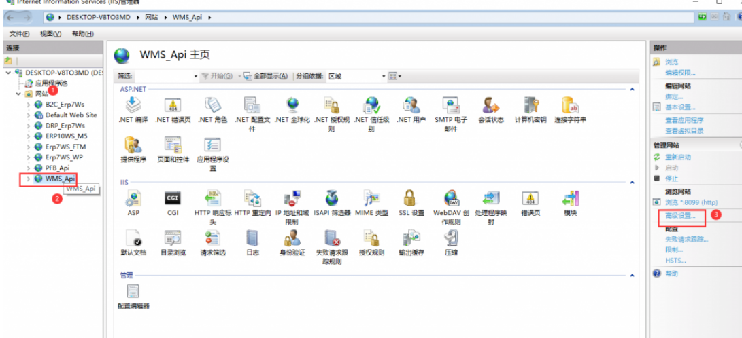This screenshot has width=742, height=338.
Task: Open the 分组依据 区域 dropdown
Action: [356, 76]
